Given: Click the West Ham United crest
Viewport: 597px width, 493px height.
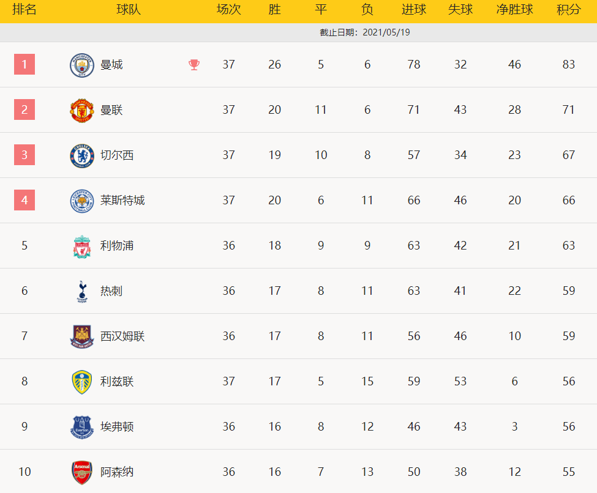Looking at the screenshot, I should click(82, 337).
